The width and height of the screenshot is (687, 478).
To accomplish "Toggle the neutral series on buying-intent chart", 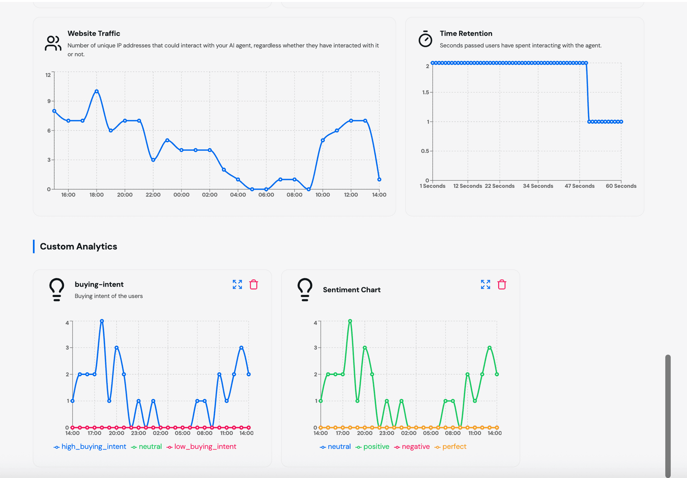I will pyautogui.click(x=150, y=447).
